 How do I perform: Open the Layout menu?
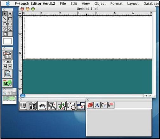pyautogui.click(x=133, y=3)
